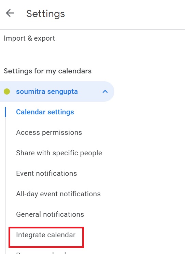Click the Settings for my calendars heading
This screenshot has width=185, height=254.
48,71
